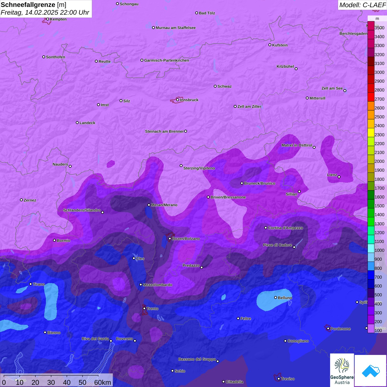Click the 'Sonthofen' label
387x387 pixels.
[x=56, y=57]
